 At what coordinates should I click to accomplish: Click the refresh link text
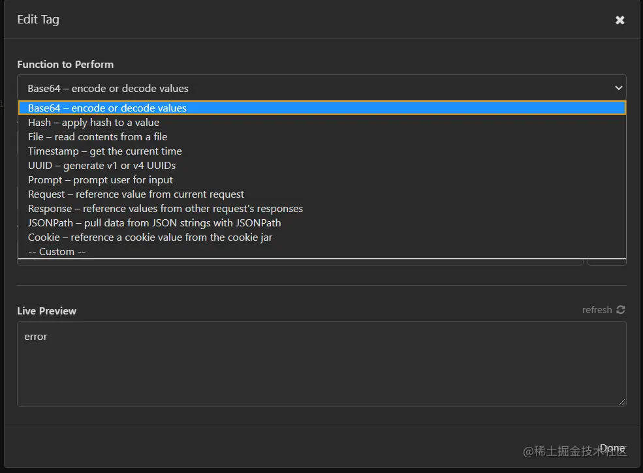[597, 310]
